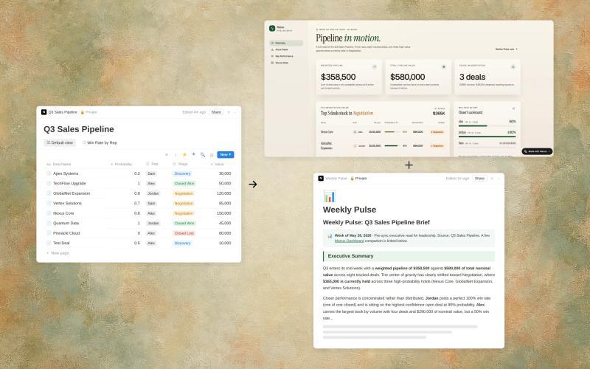Click the Made with Manus badge

tap(537, 151)
